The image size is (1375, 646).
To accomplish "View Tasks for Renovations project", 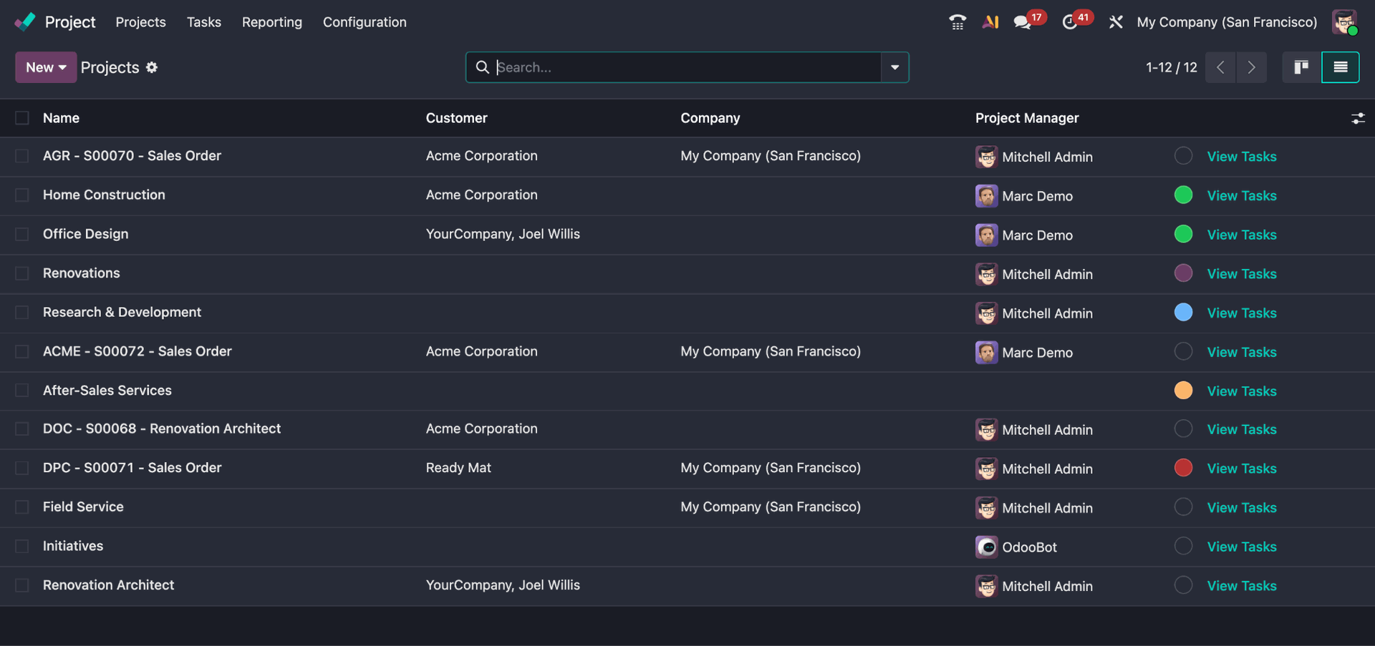I will point(1242,274).
